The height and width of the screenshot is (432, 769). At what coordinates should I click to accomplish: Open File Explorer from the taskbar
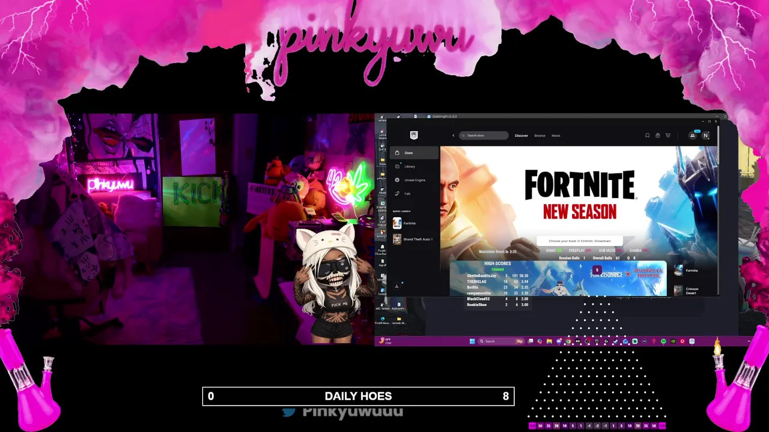pyautogui.click(x=549, y=341)
